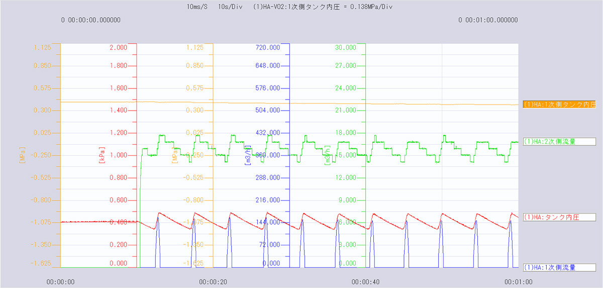Click the start timestamp 0 00:00:00.000000
Screen dimensions: 603x288
[91, 20]
